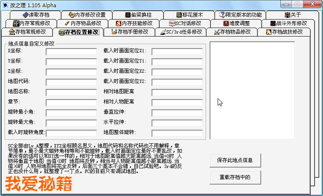Go to the 存档物品修改 tab
The width and height of the screenshot is (323, 196).
tap(232, 32)
